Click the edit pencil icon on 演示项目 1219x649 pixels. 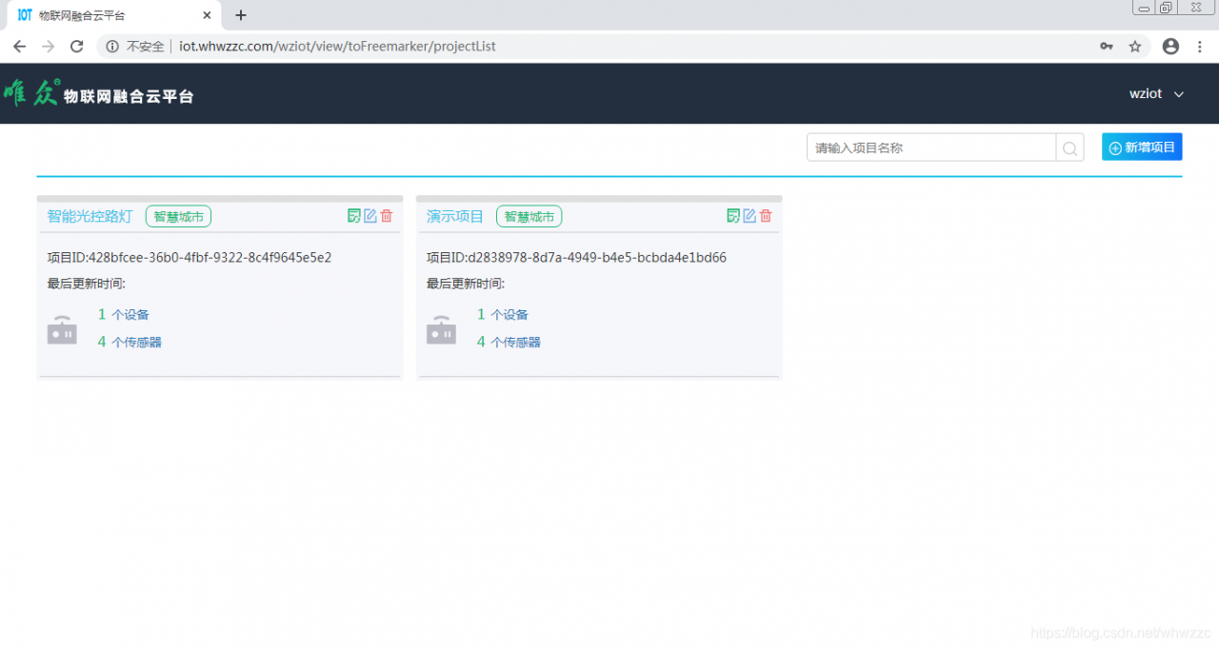(x=749, y=216)
